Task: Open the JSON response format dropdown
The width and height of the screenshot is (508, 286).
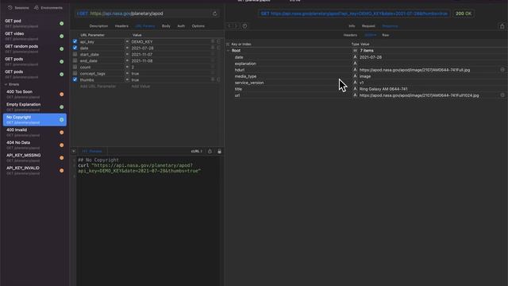Action: coord(371,35)
